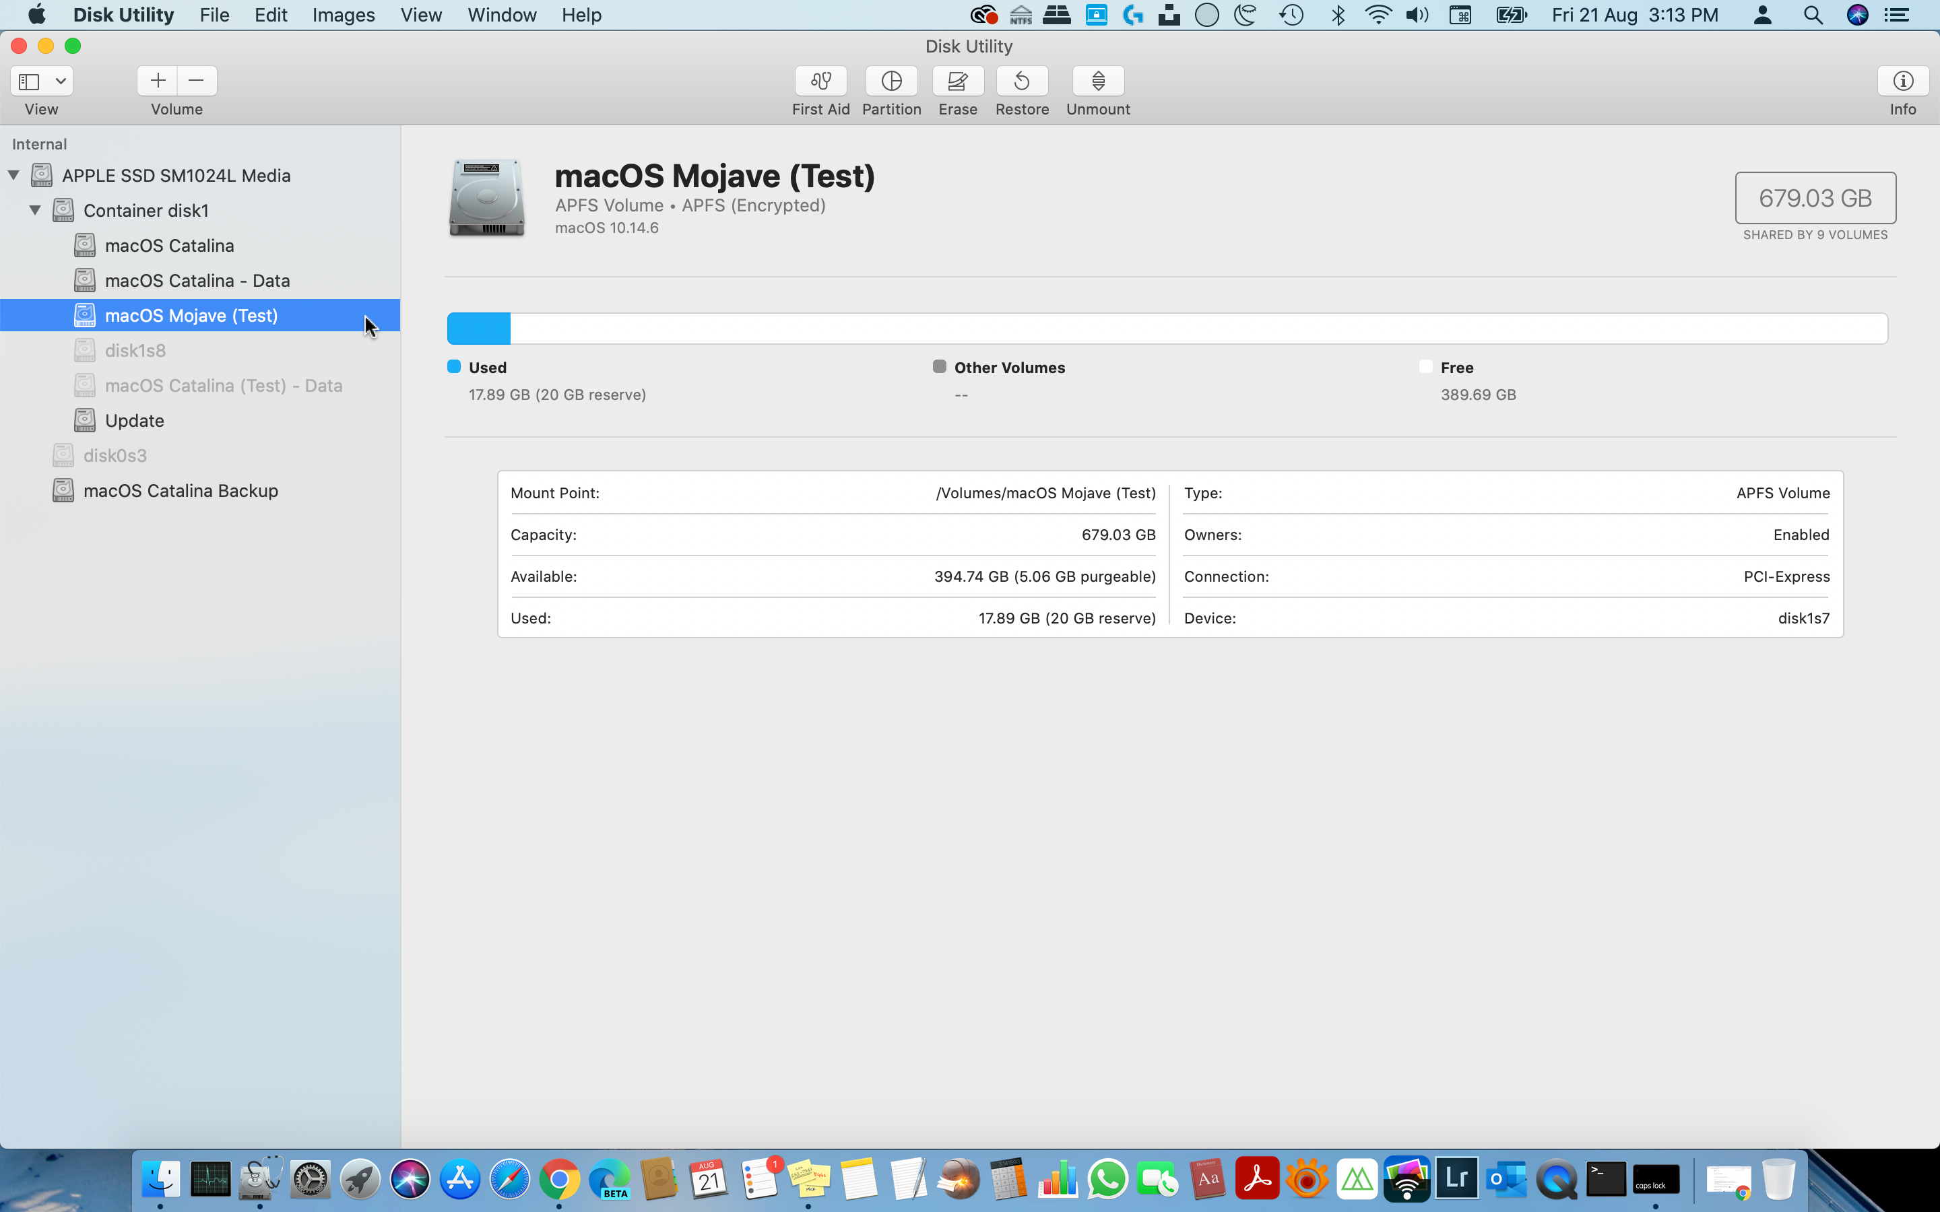Click the Add Volume plus icon
1940x1212 pixels.
pos(158,79)
